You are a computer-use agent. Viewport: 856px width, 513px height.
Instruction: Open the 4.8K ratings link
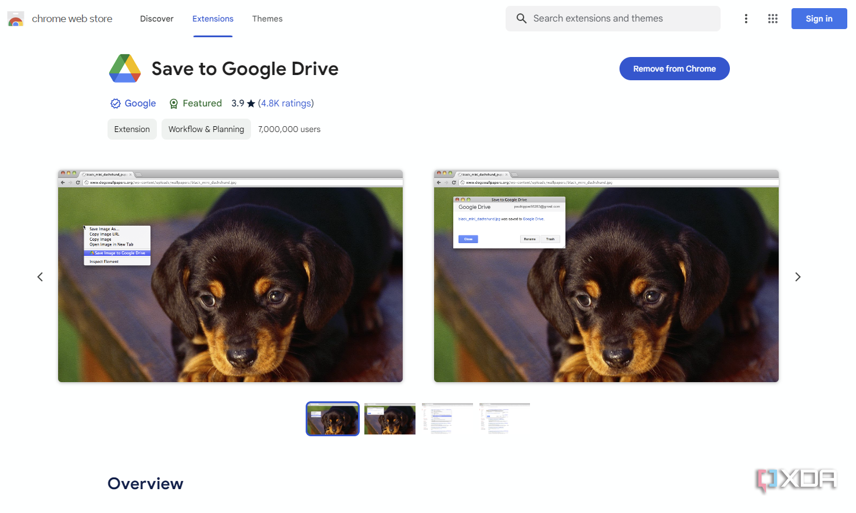click(x=286, y=103)
